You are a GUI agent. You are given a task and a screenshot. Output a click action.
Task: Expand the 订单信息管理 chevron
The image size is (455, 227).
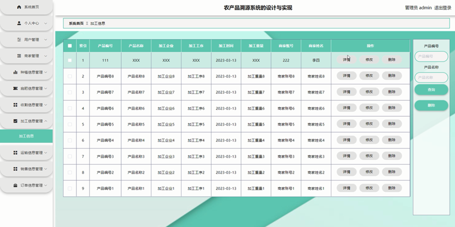pyautogui.click(x=45, y=185)
